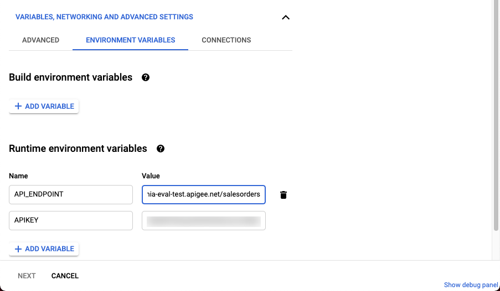The height and width of the screenshot is (291, 500).
Task: Add a runtime variable via Add Variable label
Action: [x=49, y=248]
